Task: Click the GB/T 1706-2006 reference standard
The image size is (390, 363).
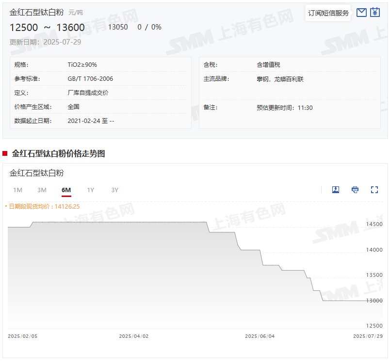Action: (90, 79)
